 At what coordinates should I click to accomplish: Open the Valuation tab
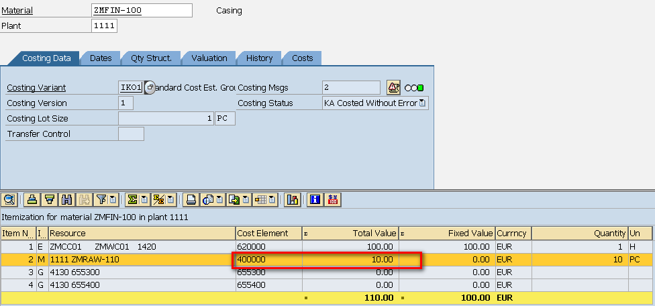[209, 58]
